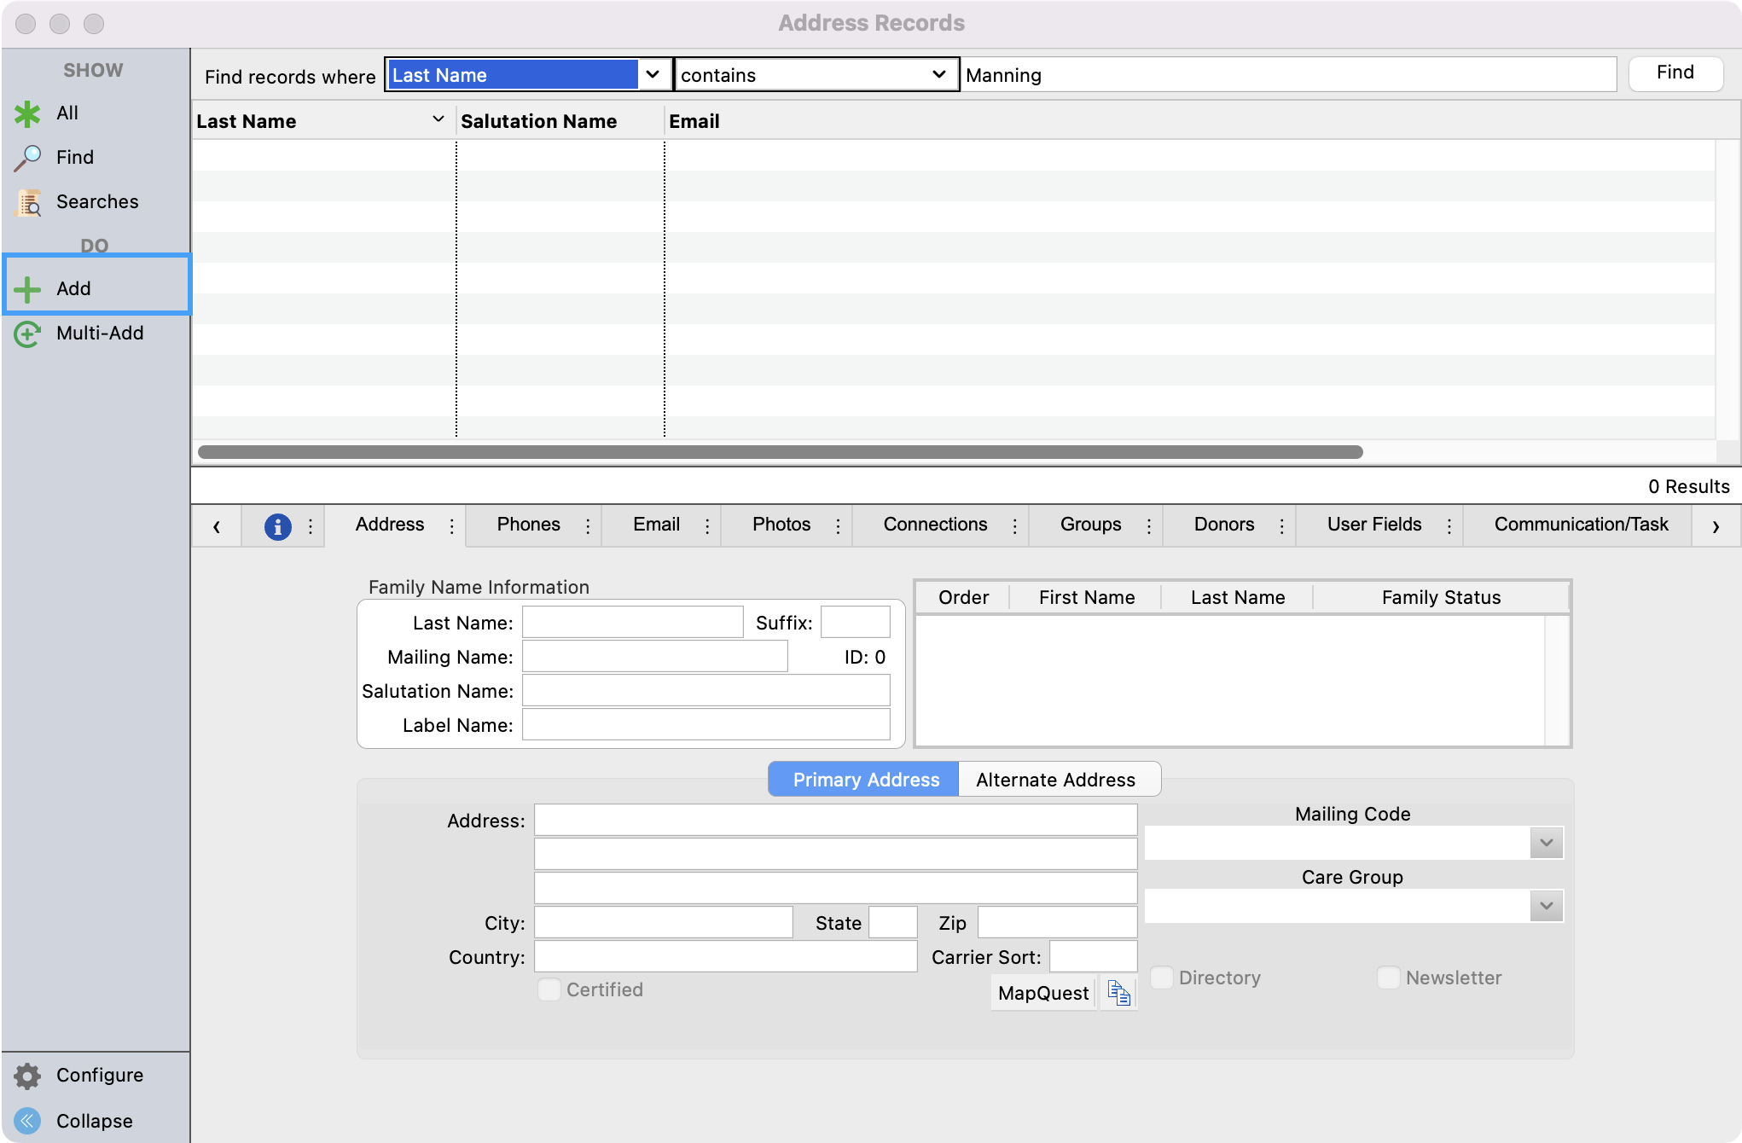Click the magnifying glass Find icon
Screen dimensions: 1742x1143
coord(27,158)
